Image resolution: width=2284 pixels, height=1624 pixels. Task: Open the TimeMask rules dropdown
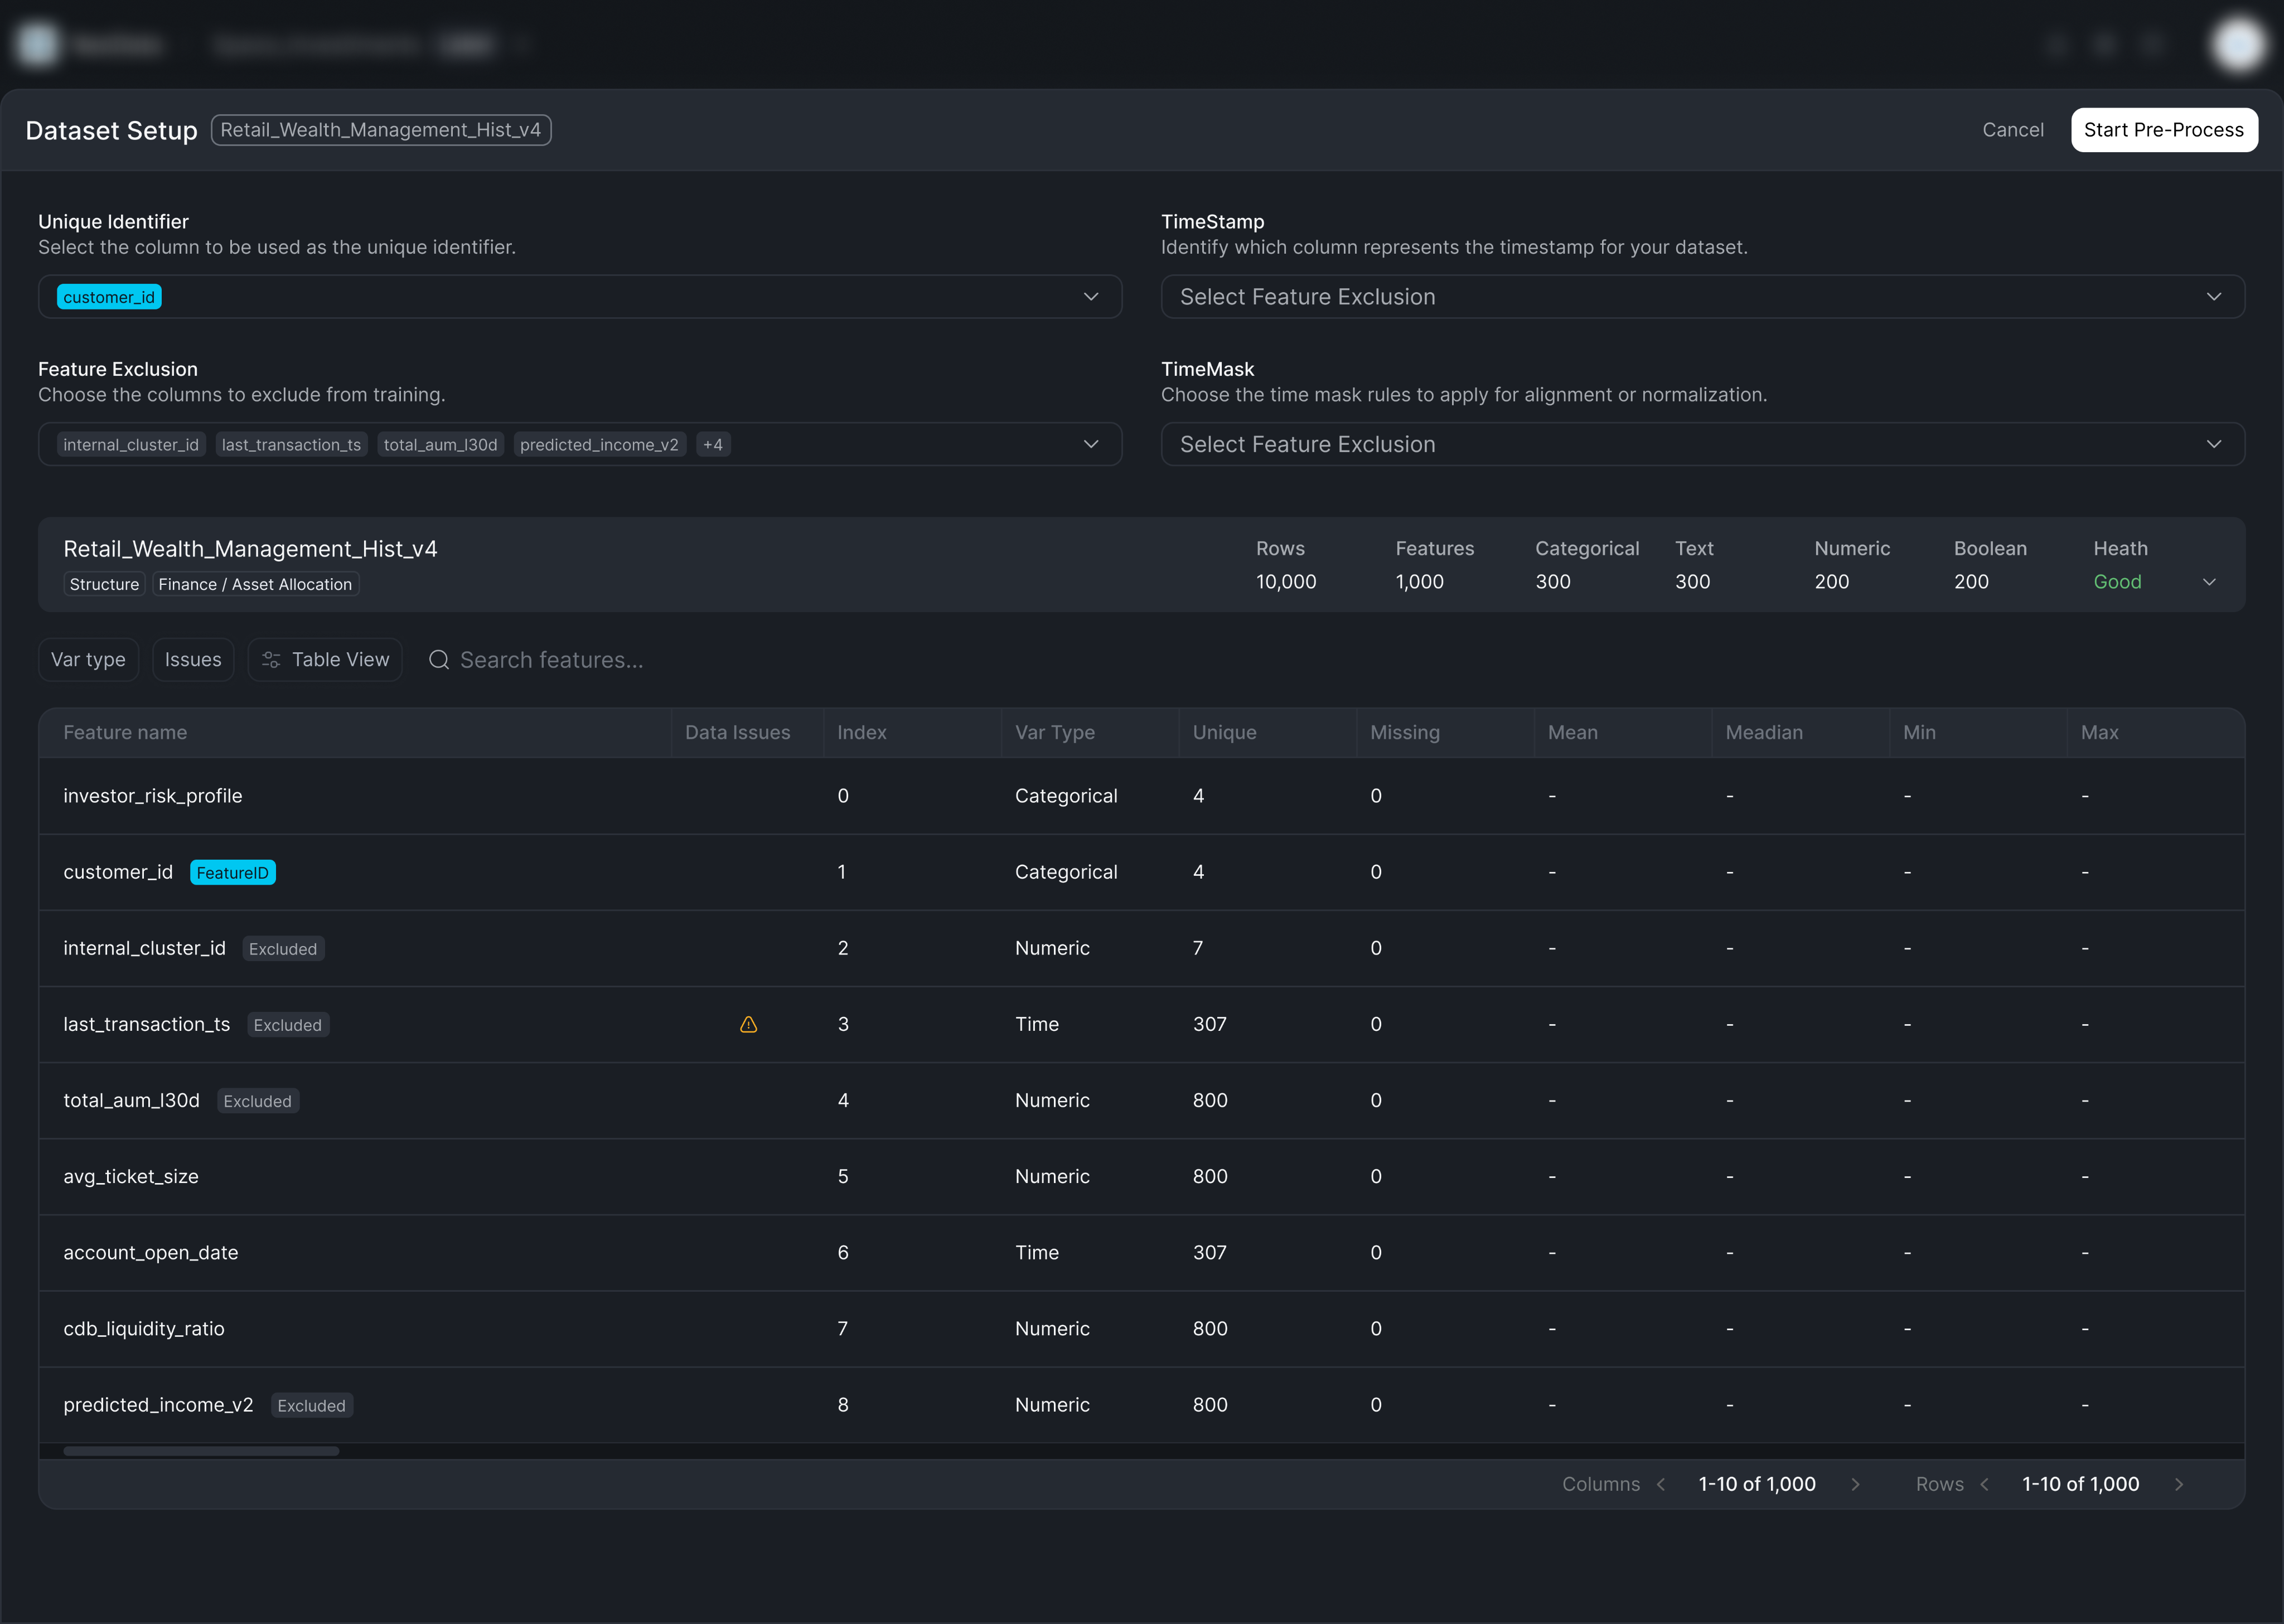pos(2213,444)
